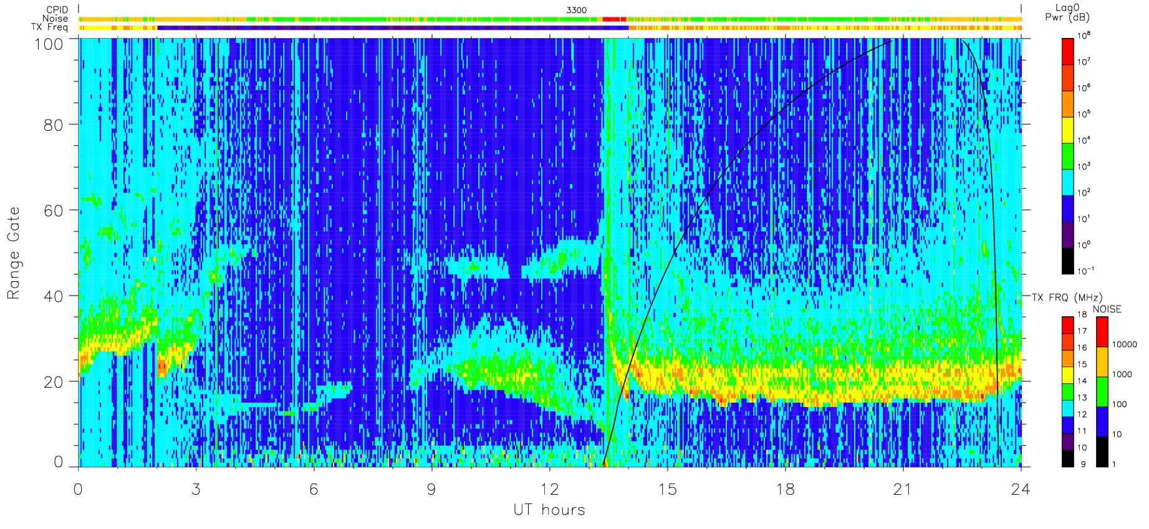
Task: Pick the yellow segment of the Lag0 power colorbar
Action: (1068, 130)
